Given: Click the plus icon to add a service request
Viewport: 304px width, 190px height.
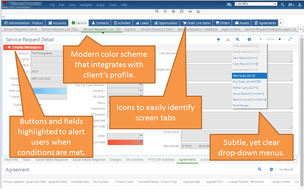Looking at the screenshot, I should (218, 39).
